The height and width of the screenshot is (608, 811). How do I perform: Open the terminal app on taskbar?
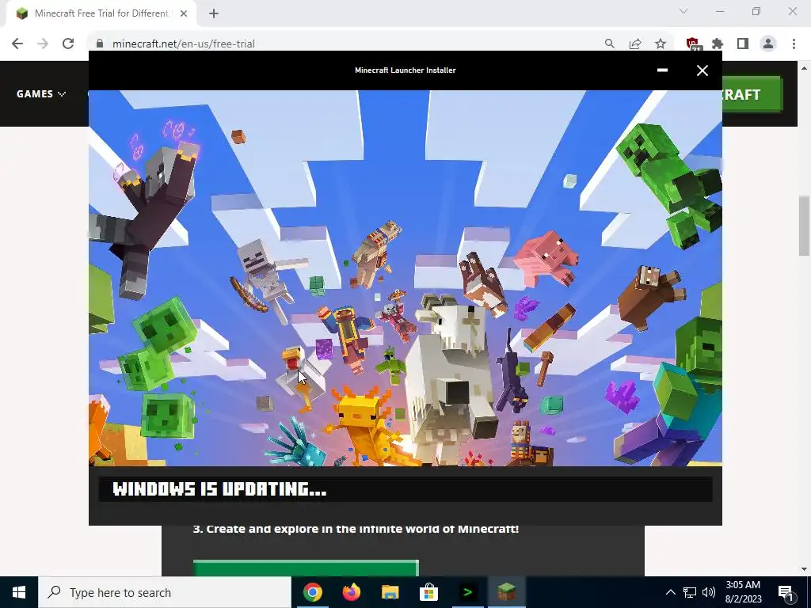point(467,592)
